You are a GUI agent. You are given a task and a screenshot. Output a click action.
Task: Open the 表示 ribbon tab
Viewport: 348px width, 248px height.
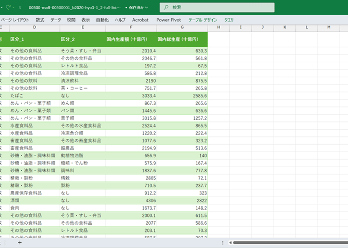[x=85, y=20]
